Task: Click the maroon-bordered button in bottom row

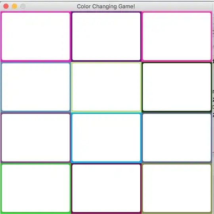Action: (106, 188)
